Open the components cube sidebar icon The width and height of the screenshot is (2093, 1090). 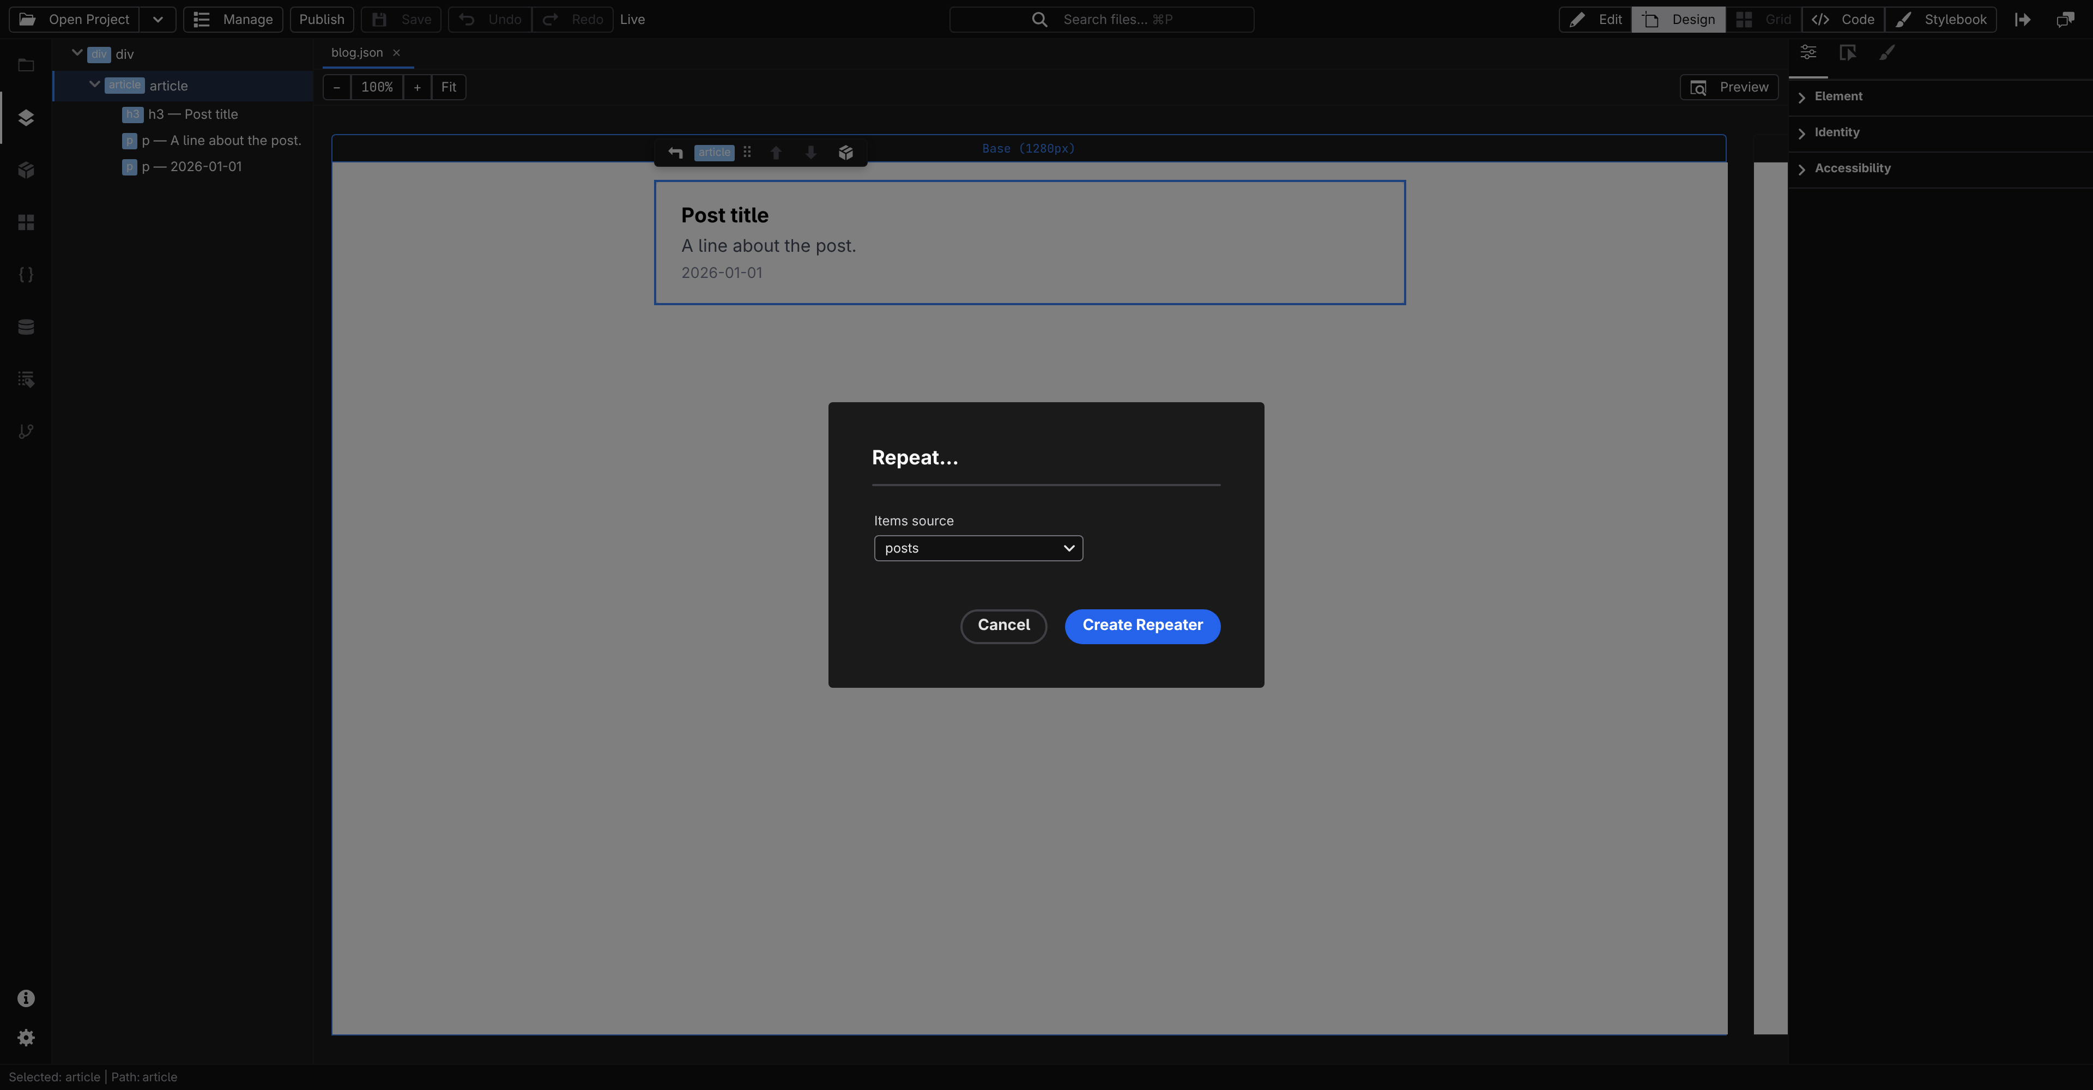[x=26, y=169]
